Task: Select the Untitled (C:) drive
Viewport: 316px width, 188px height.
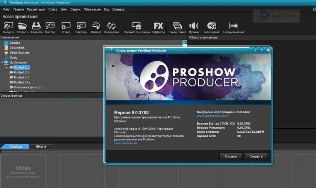Action: 22,68
